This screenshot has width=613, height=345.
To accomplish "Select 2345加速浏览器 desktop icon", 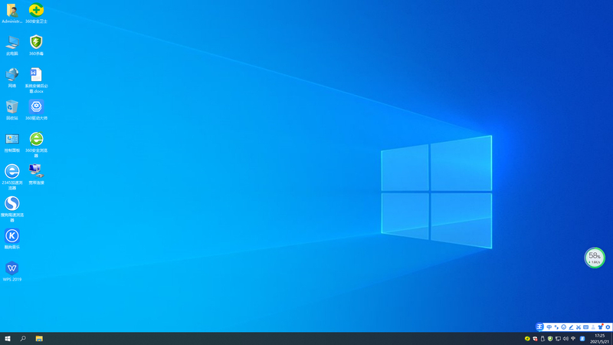I will [x=12, y=177].
